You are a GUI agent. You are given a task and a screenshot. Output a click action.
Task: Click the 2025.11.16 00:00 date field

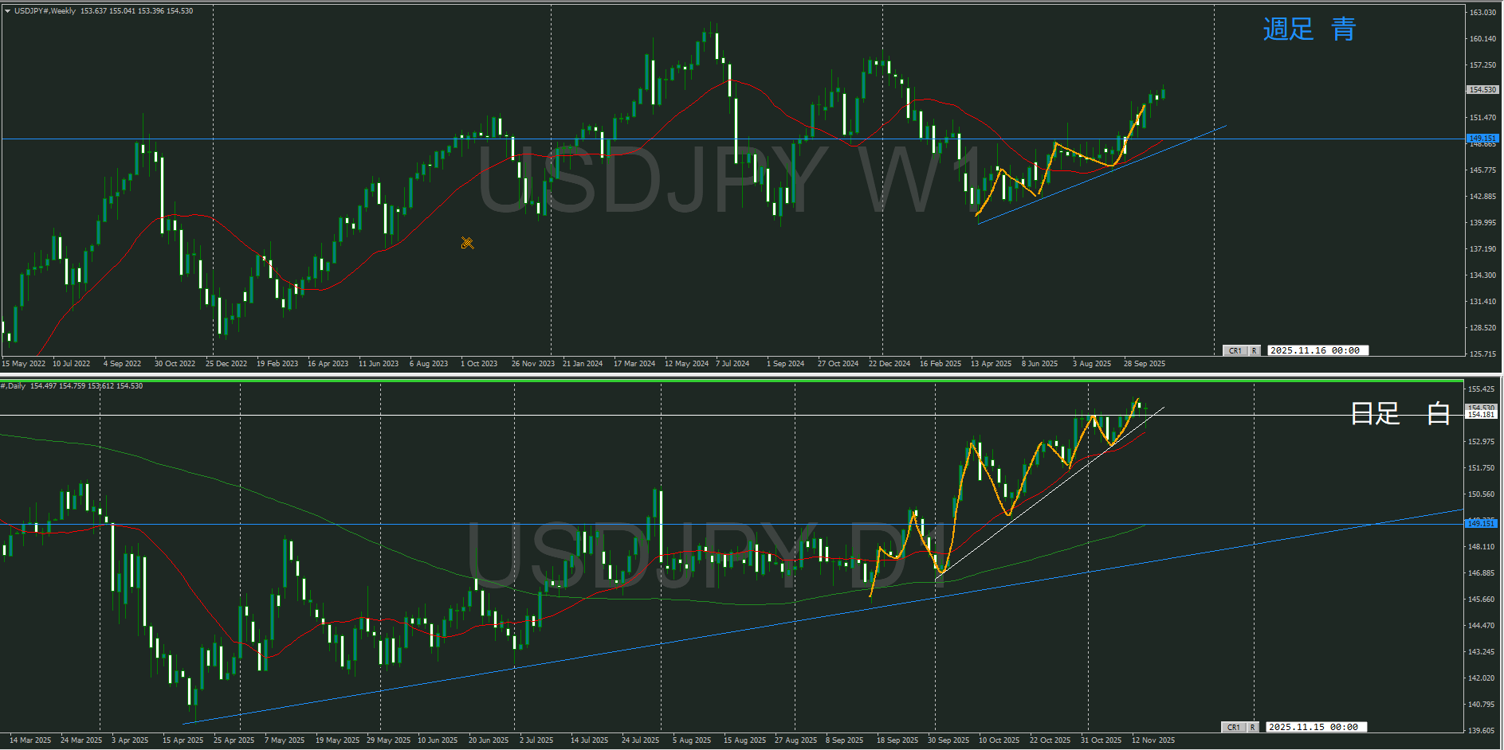(x=1316, y=350)
